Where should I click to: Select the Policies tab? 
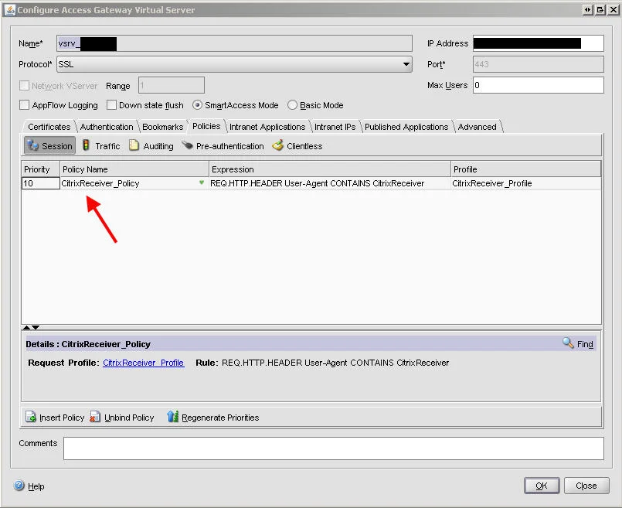click(x=206, y=126)
